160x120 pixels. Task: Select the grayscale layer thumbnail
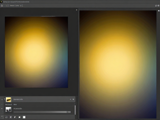8,109
